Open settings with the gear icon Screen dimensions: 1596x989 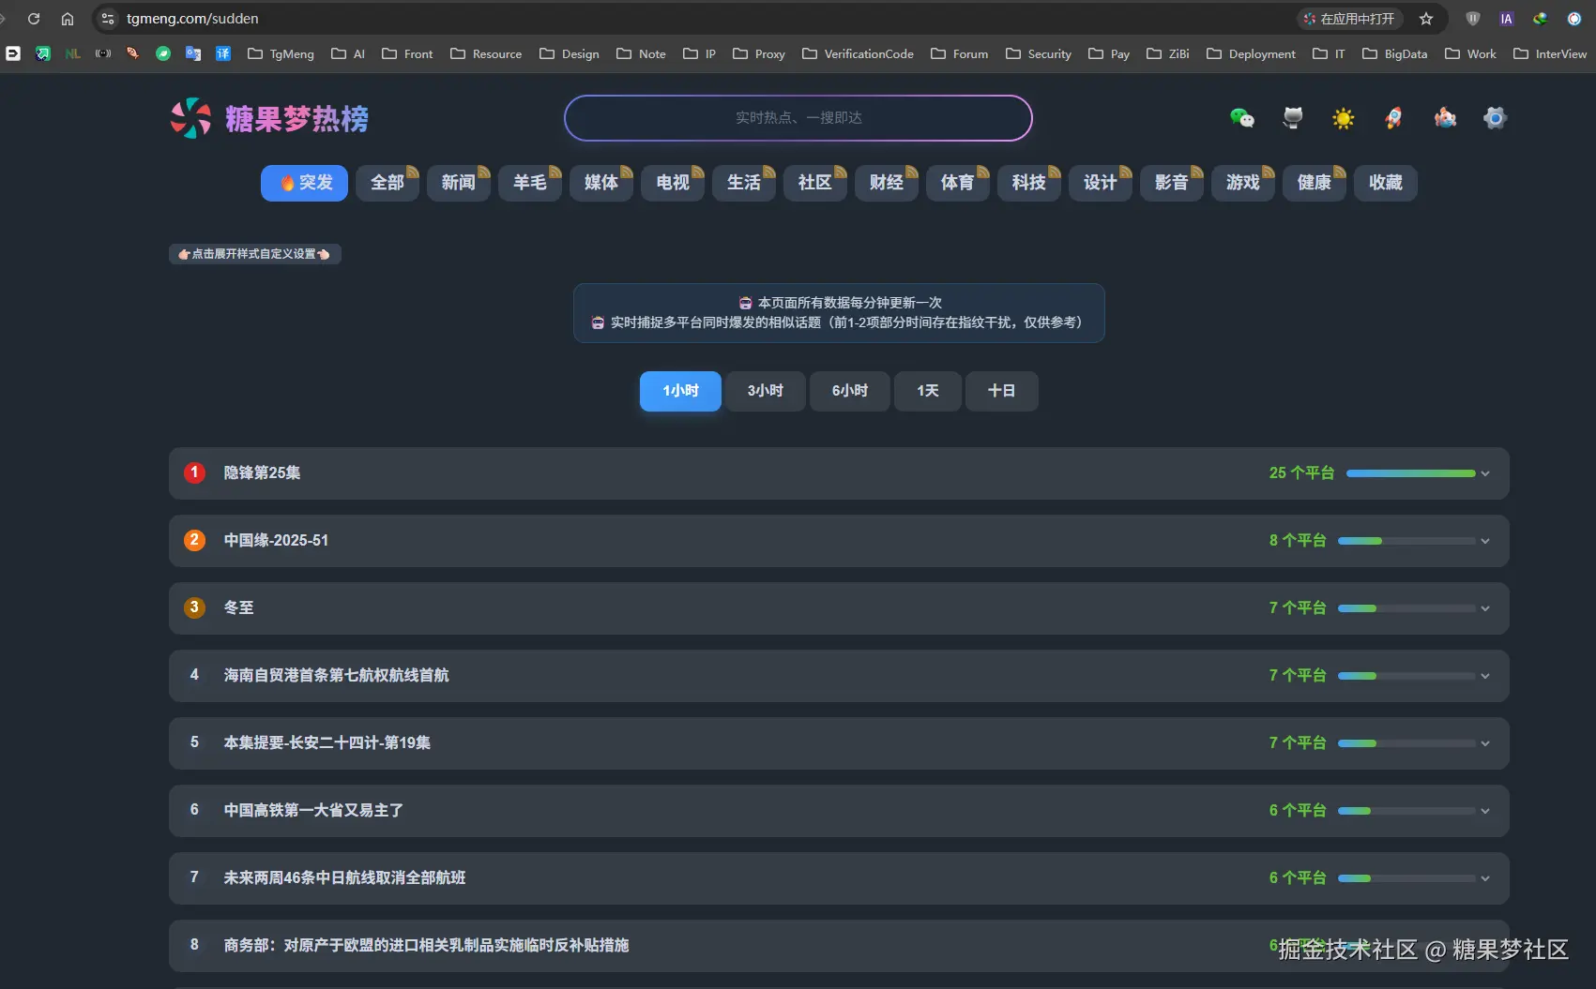[x=1496, y=117]
